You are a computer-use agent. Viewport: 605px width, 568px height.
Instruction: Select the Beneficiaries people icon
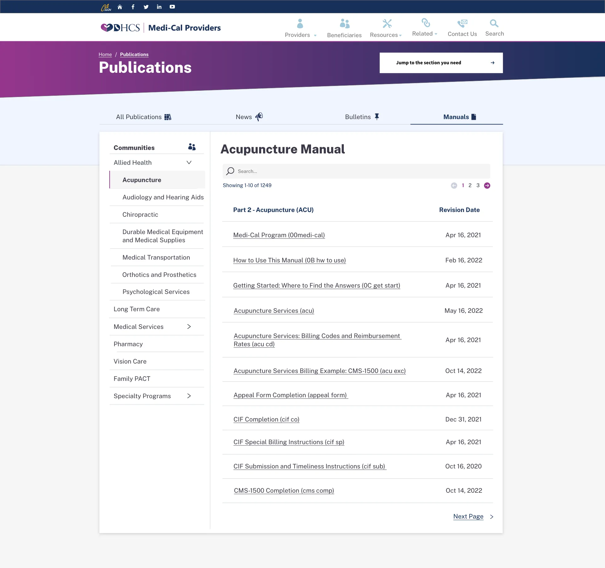[x=344, y=27]
